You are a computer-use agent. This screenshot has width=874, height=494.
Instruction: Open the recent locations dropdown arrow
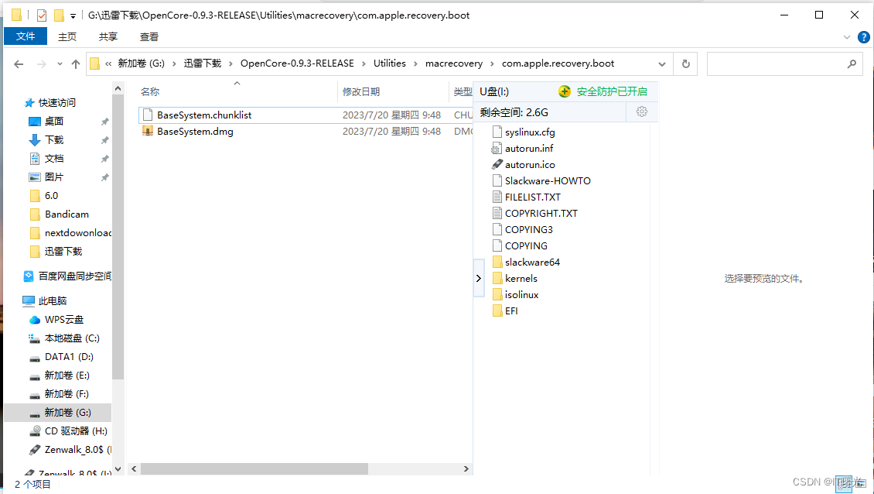tap(60, 64)
